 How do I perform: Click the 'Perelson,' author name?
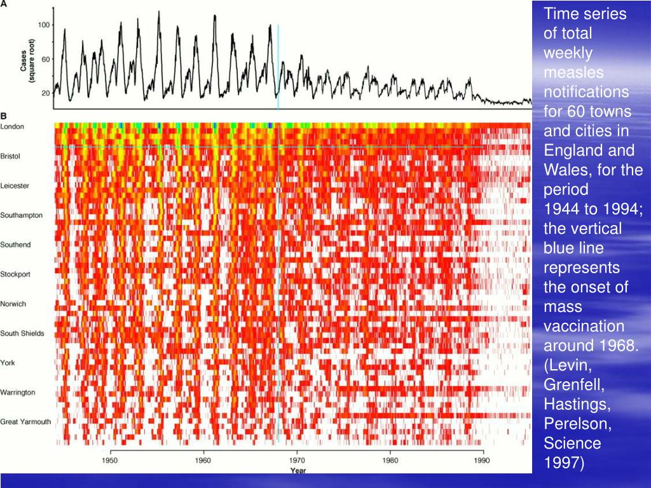pos(577,424)
